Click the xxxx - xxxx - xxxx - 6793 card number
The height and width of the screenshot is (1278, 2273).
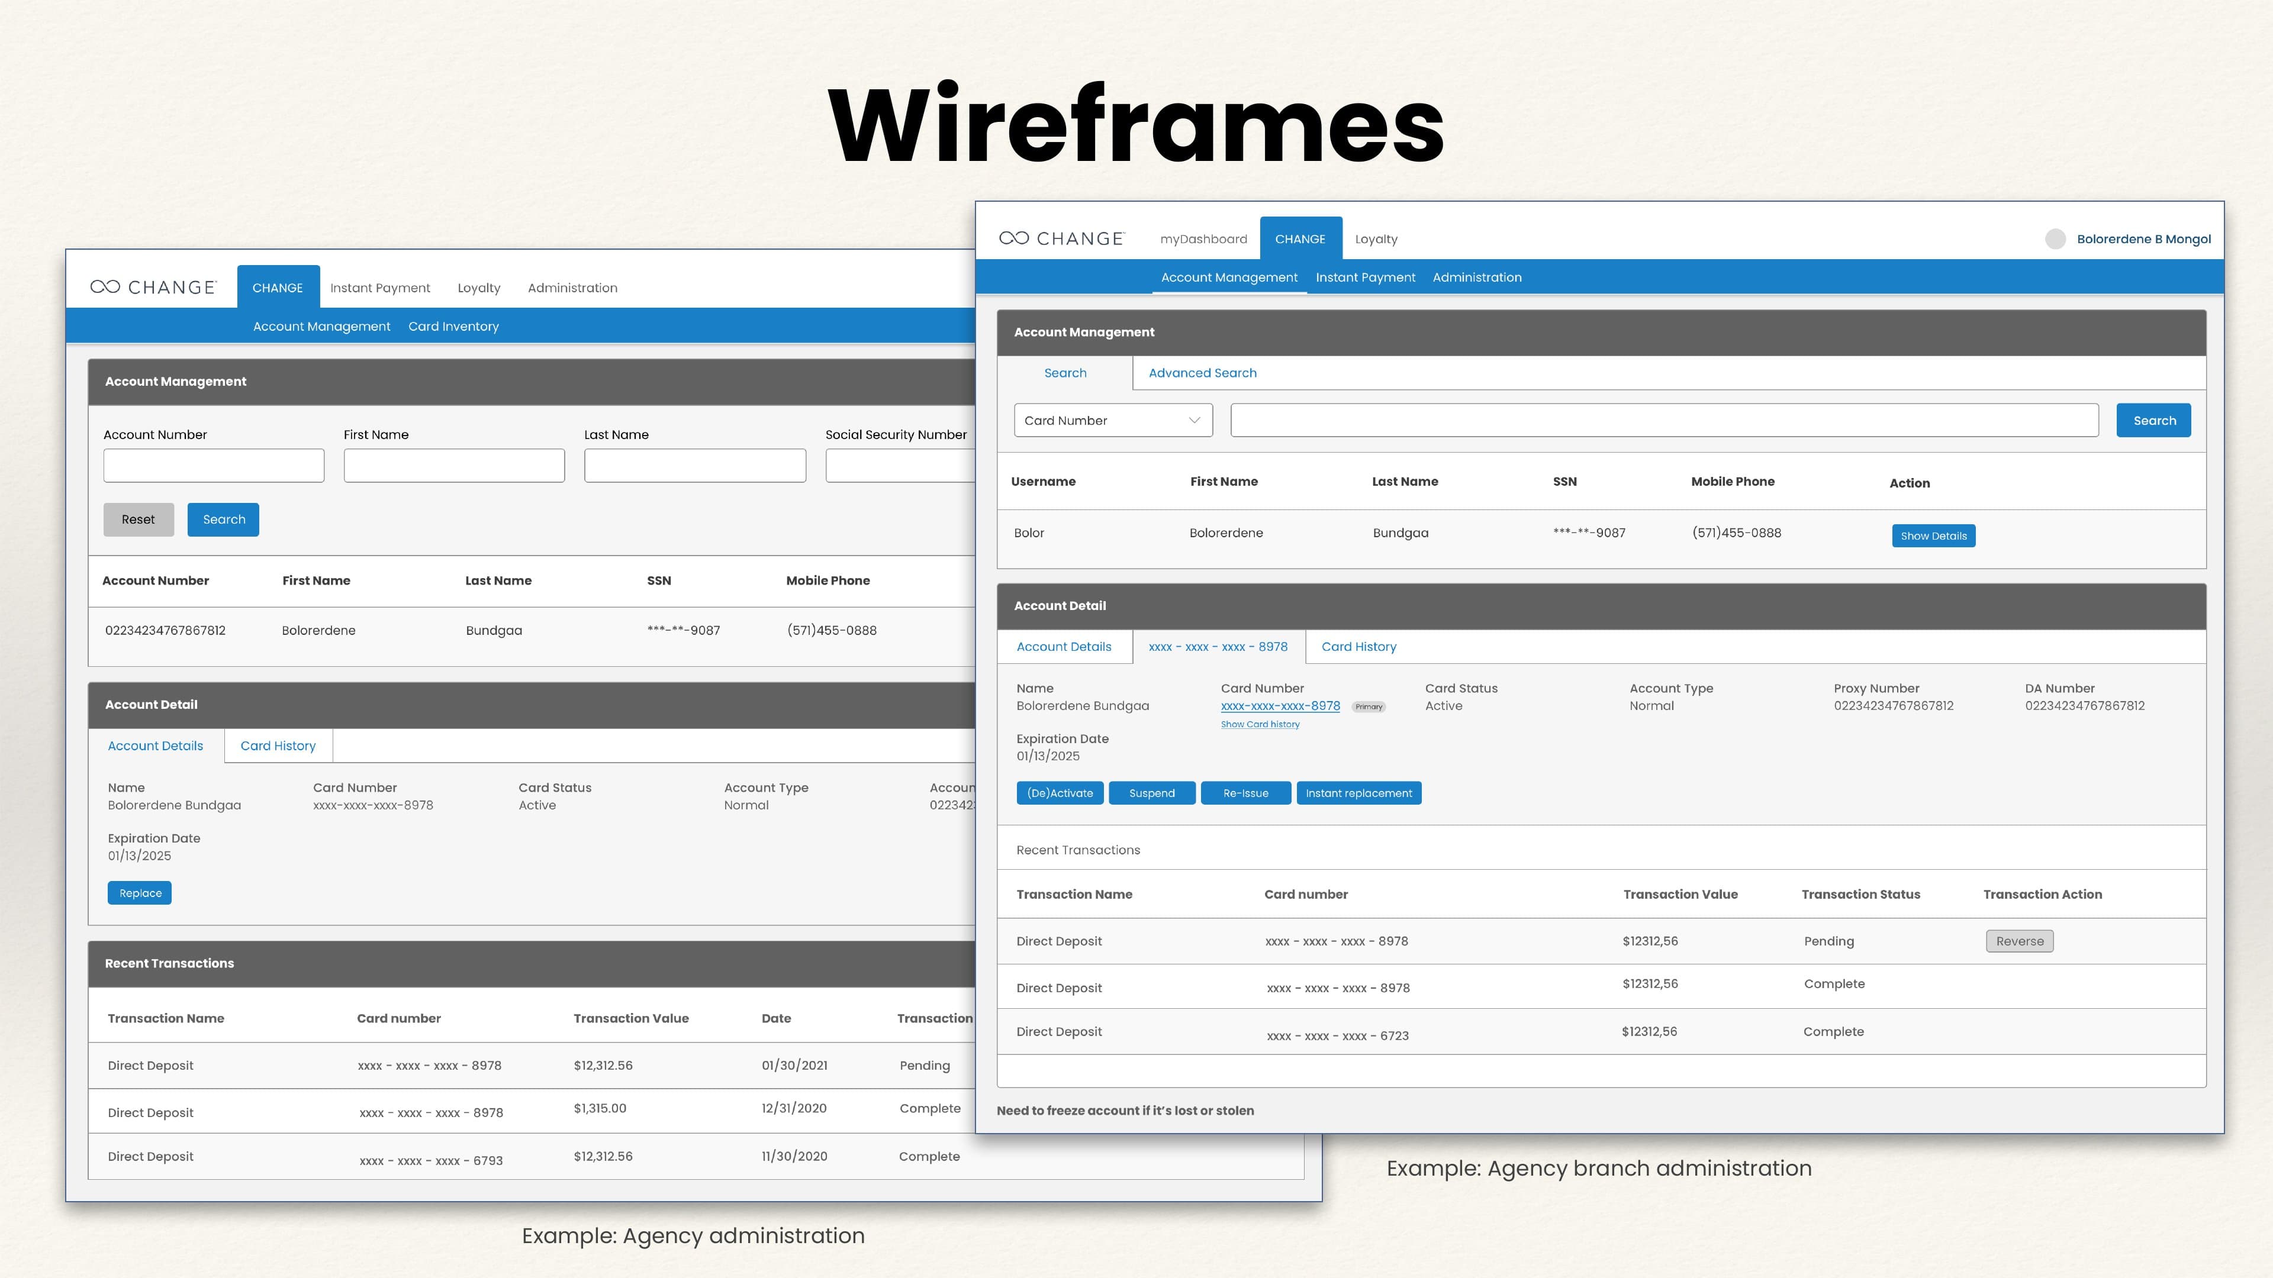(432, 1161)
